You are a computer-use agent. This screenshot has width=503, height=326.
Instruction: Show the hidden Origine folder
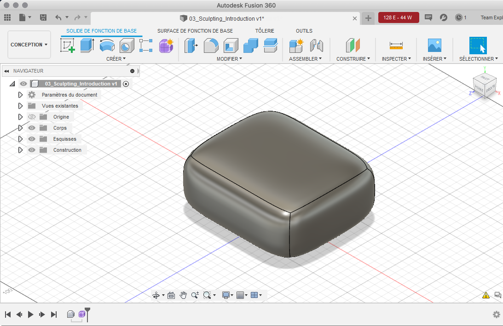pyautogui.click(x=31, y=117)
